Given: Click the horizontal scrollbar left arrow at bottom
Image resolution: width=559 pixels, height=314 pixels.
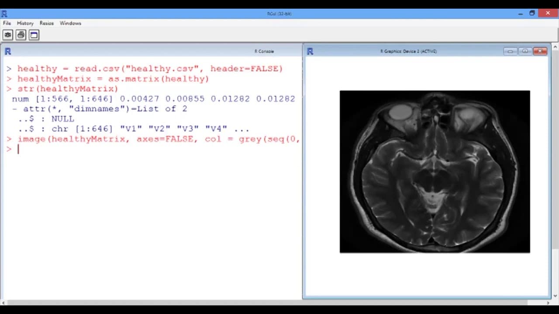Looking at the screenshot, I should tap(3, 303).
